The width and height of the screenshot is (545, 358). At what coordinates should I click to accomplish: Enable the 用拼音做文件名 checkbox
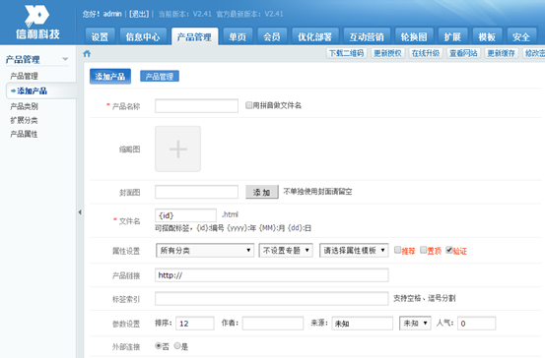point(248,105)
